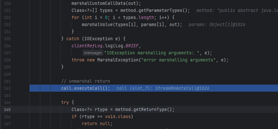
Task: Click line number 165 in the gutter
Action: click(x=7, y=109)
